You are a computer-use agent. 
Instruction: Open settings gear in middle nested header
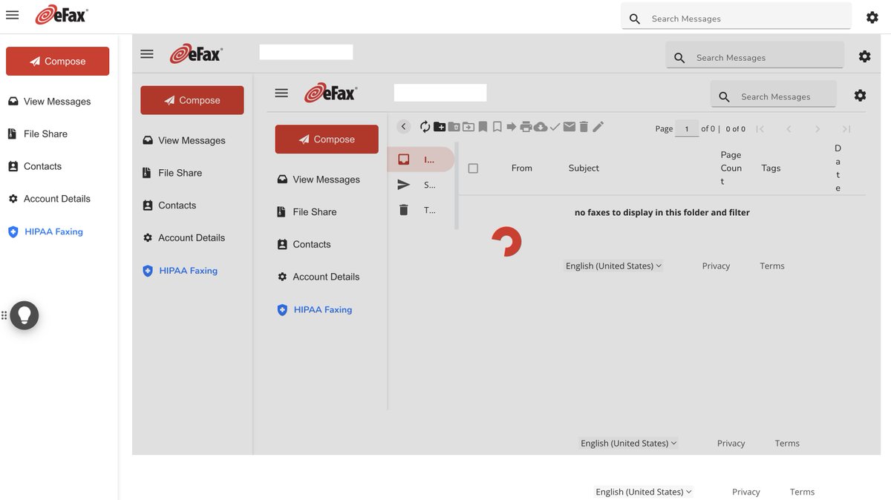pyautogui.click(x=864, y=56)
